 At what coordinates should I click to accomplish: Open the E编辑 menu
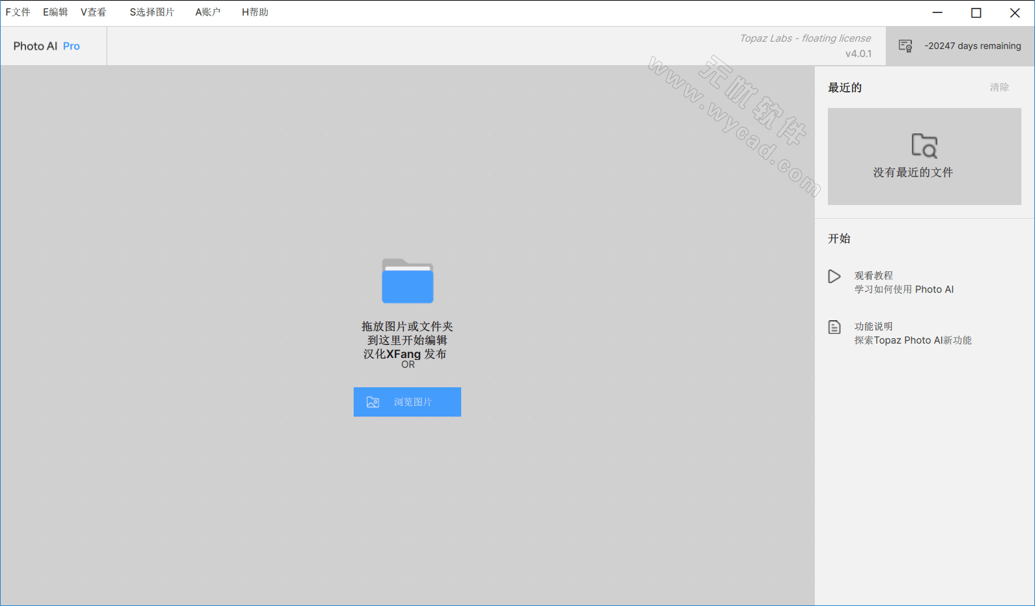point(55,12)
